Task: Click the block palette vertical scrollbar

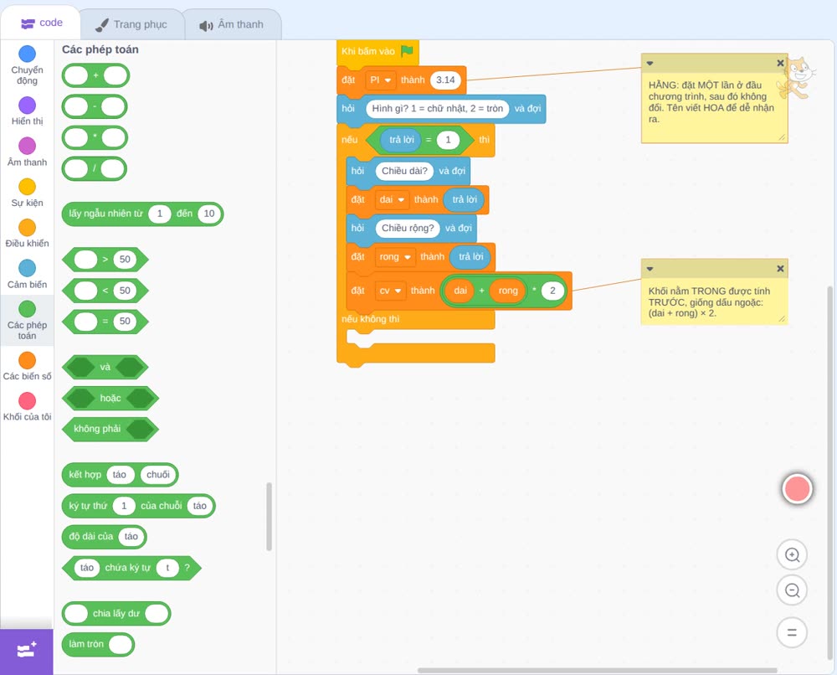Action: 269,517
